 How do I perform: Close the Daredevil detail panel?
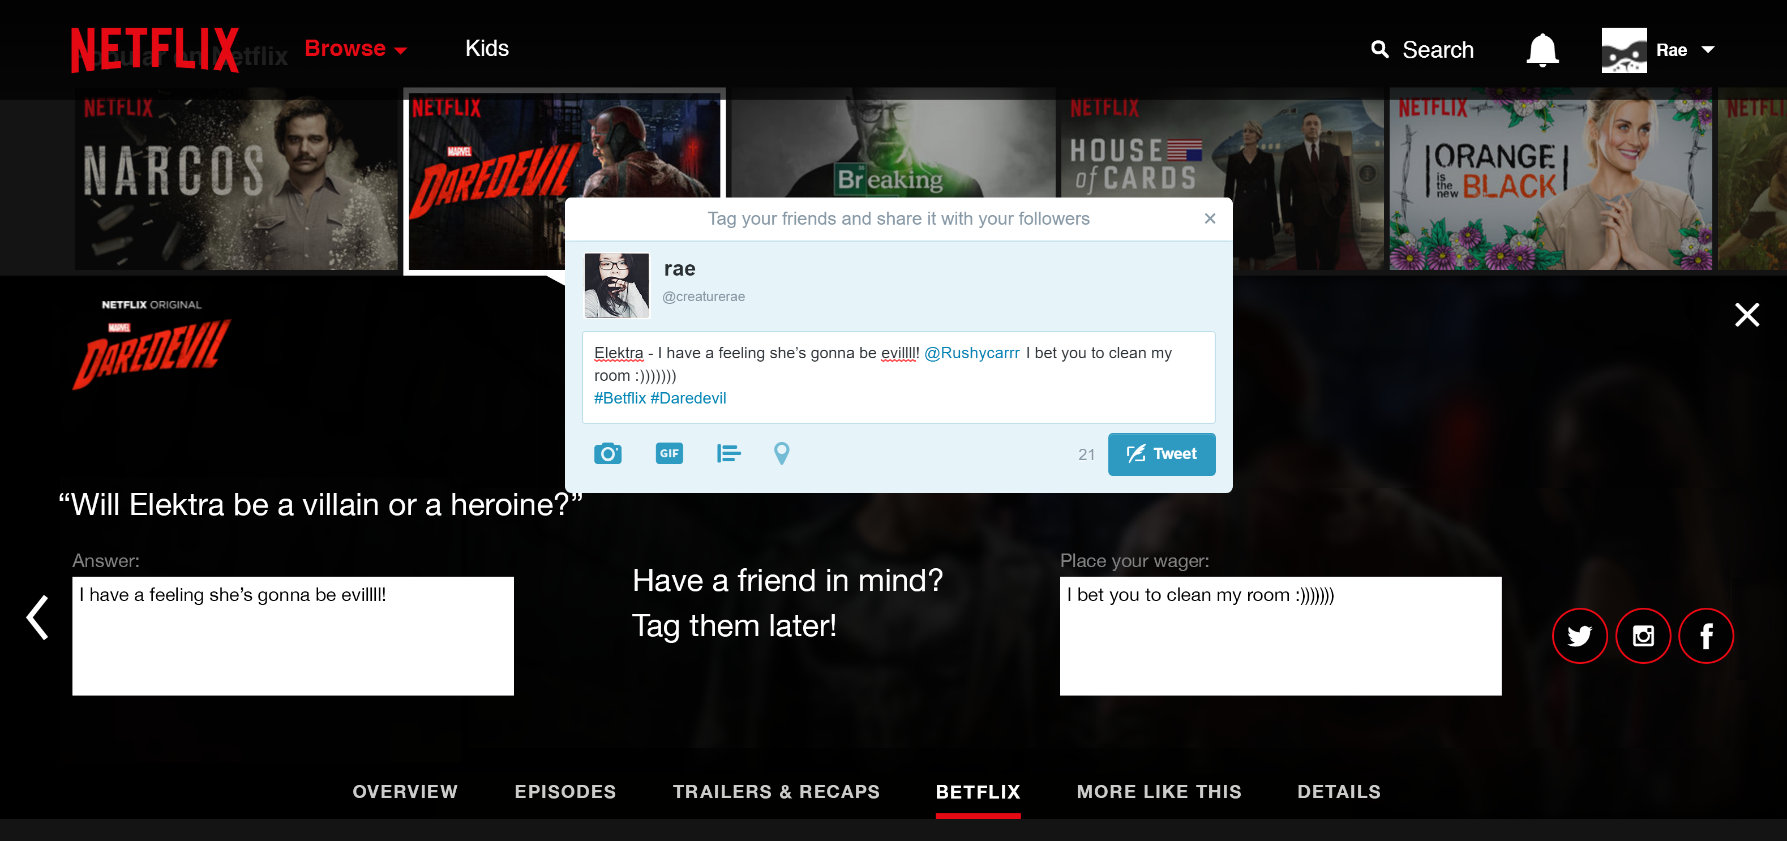[1747, 314]
